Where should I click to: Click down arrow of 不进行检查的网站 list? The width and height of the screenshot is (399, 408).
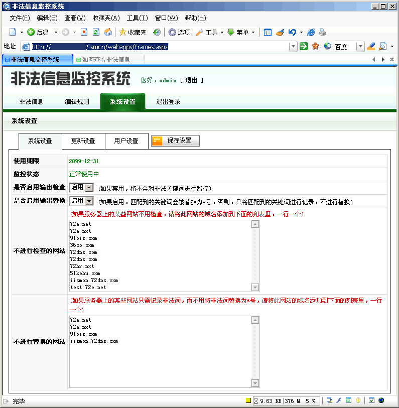(x=255, y=288)
